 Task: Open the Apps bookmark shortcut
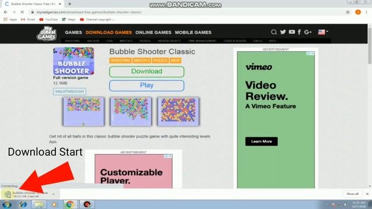[10, 19]
